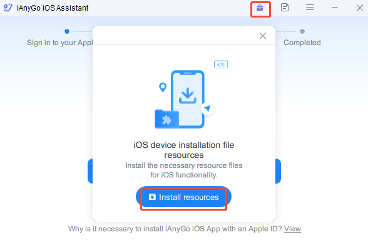Screen dimensions: 368x247
Task: Open the toolbox icon in title bar
Action: point(260,8)
